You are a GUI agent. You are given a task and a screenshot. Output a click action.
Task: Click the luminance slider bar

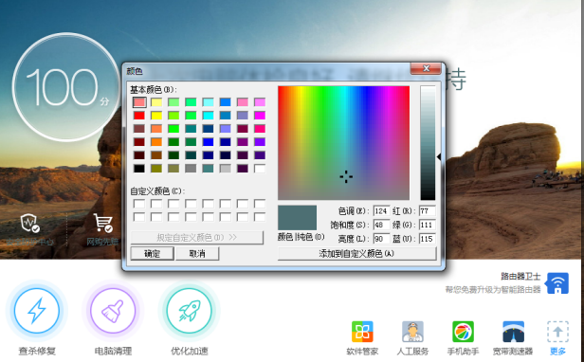click(428, 143)
